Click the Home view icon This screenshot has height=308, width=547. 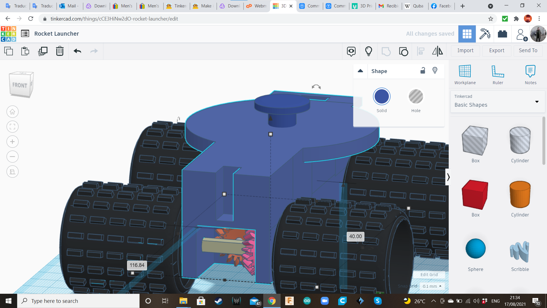(x=13, y=112)
